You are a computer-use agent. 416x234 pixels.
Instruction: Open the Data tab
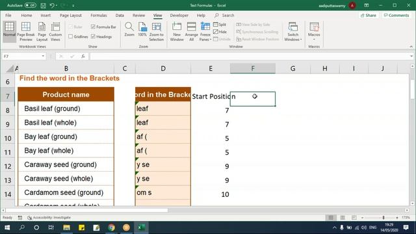(120, 16)
